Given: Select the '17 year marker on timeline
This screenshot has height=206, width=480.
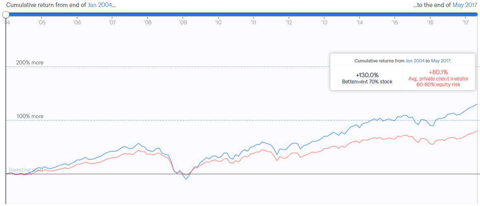Looking at the screenshot, I should (465, 22).
